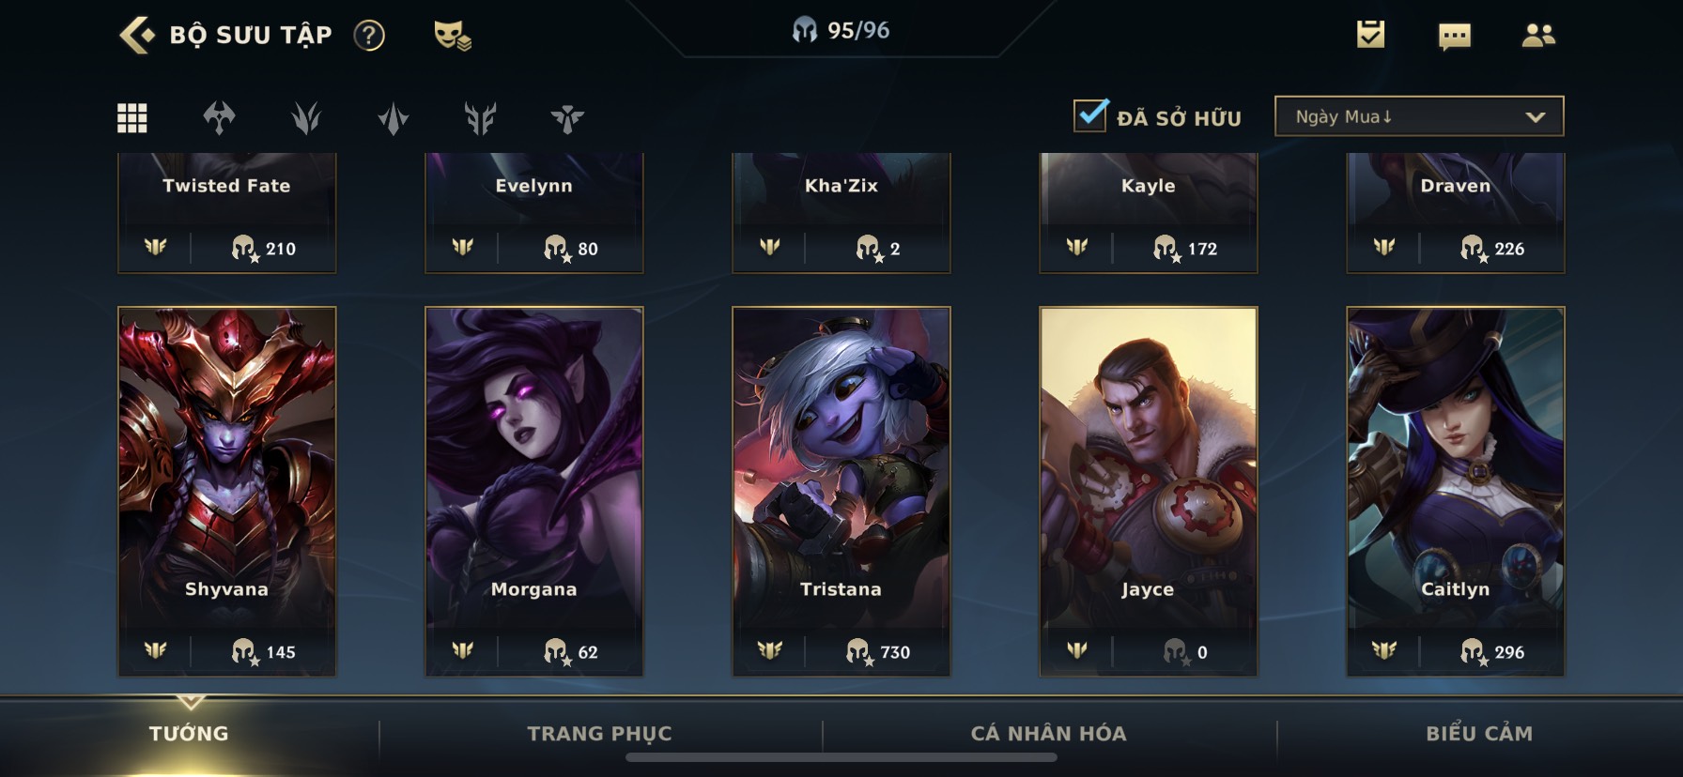
Task: Open the BIỂU CẢM tab
Action: pos(1479,734)
